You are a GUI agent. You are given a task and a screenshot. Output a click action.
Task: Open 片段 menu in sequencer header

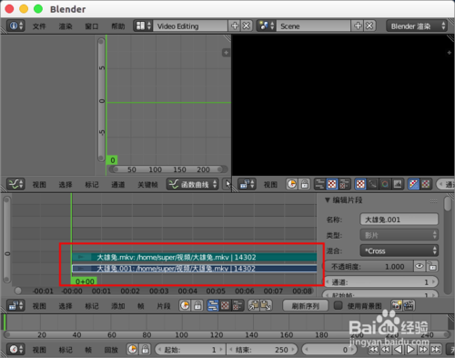pyautogui.click(x=164, y=306)
